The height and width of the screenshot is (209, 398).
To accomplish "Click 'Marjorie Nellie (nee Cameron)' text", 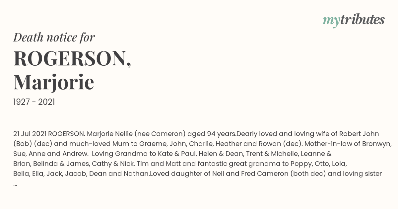I will [x=136, y=134].
